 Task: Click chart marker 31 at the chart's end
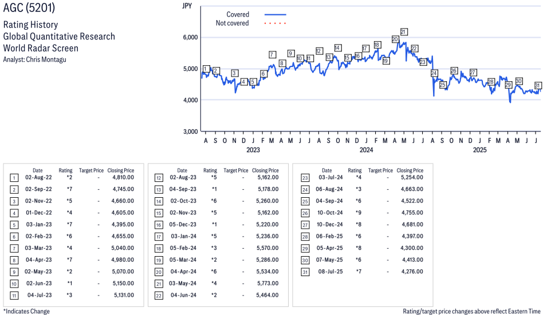coord(538,86)
